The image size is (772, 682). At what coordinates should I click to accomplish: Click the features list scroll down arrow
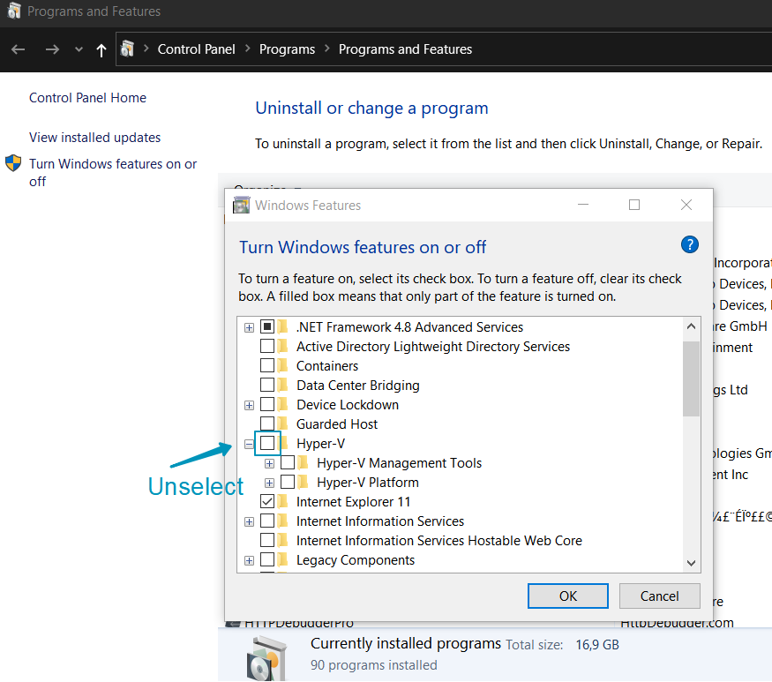[691, 563]
